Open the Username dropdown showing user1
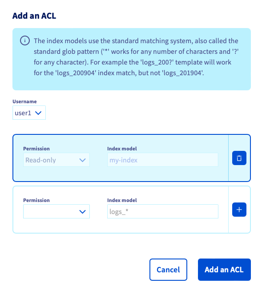 point(29,113)
